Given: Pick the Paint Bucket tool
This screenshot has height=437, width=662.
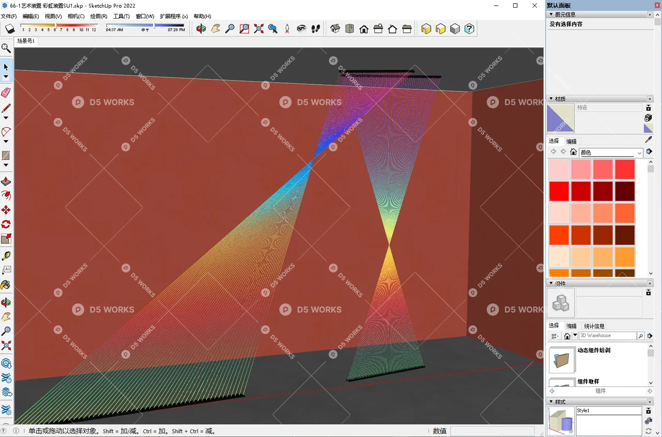Looking at the screenshot, I should tap(6, 284).
